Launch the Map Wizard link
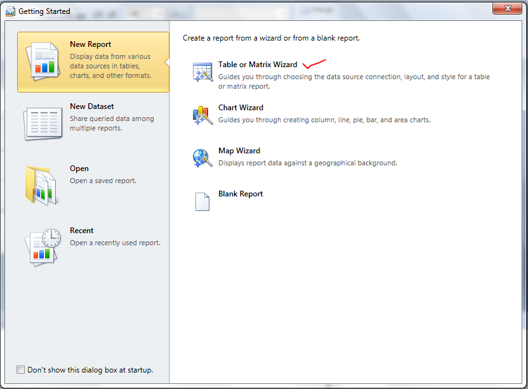This screenshot has width=528, height=389. tap(239, 151)
